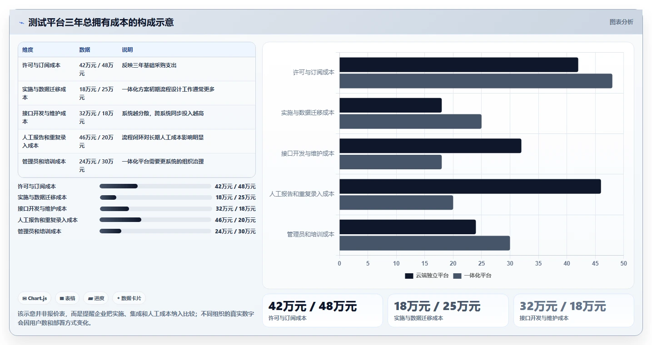Viewport: 652px width, 345px height.
Task: Click the blue lightning icon beside the page title
Action: pos(21,23)
